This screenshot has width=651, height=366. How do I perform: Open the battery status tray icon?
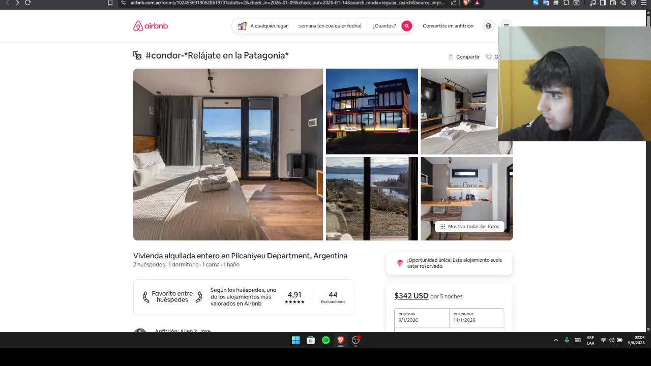click(x=620, y=340)
